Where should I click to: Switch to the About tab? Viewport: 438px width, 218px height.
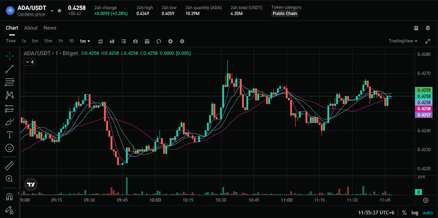pyautogui.click(x=31, y=28)
